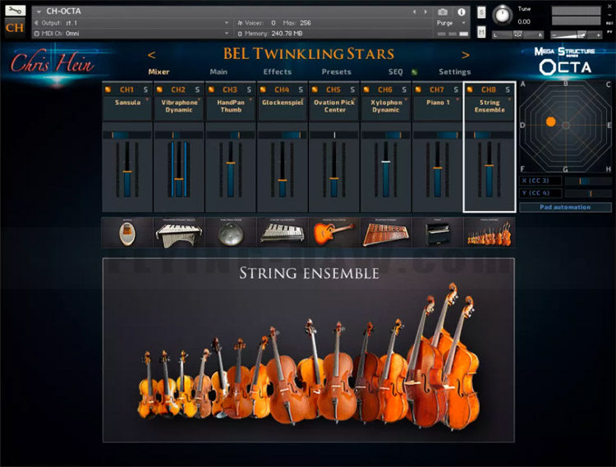Click X (CC 3) assignment button
This screenshot has height=467, width=616.
(x=540, y=181)
